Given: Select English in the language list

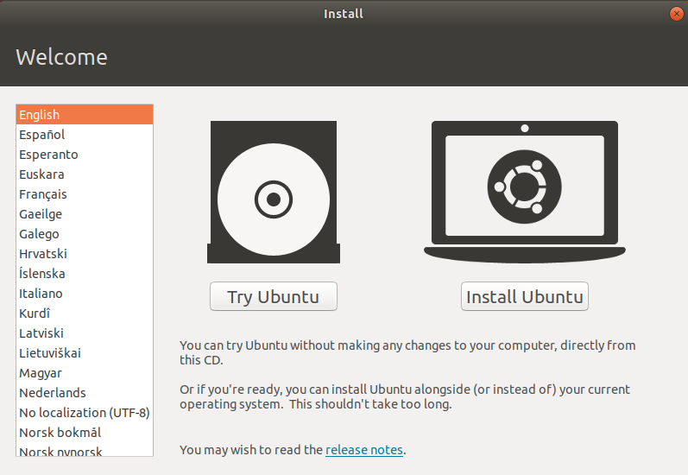Looking at the screenshot, I should pos(85,115).
